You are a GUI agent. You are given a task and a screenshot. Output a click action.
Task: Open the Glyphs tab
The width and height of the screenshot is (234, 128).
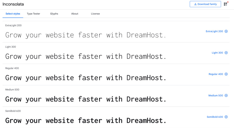(x=54, y=14)
